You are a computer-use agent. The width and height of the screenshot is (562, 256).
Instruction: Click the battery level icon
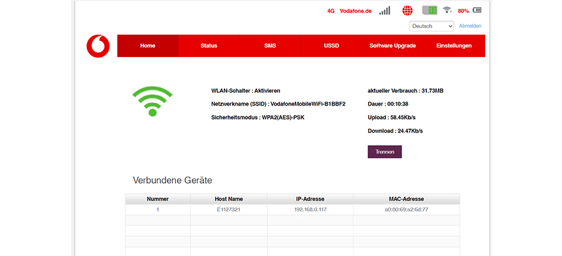(478, 11)
